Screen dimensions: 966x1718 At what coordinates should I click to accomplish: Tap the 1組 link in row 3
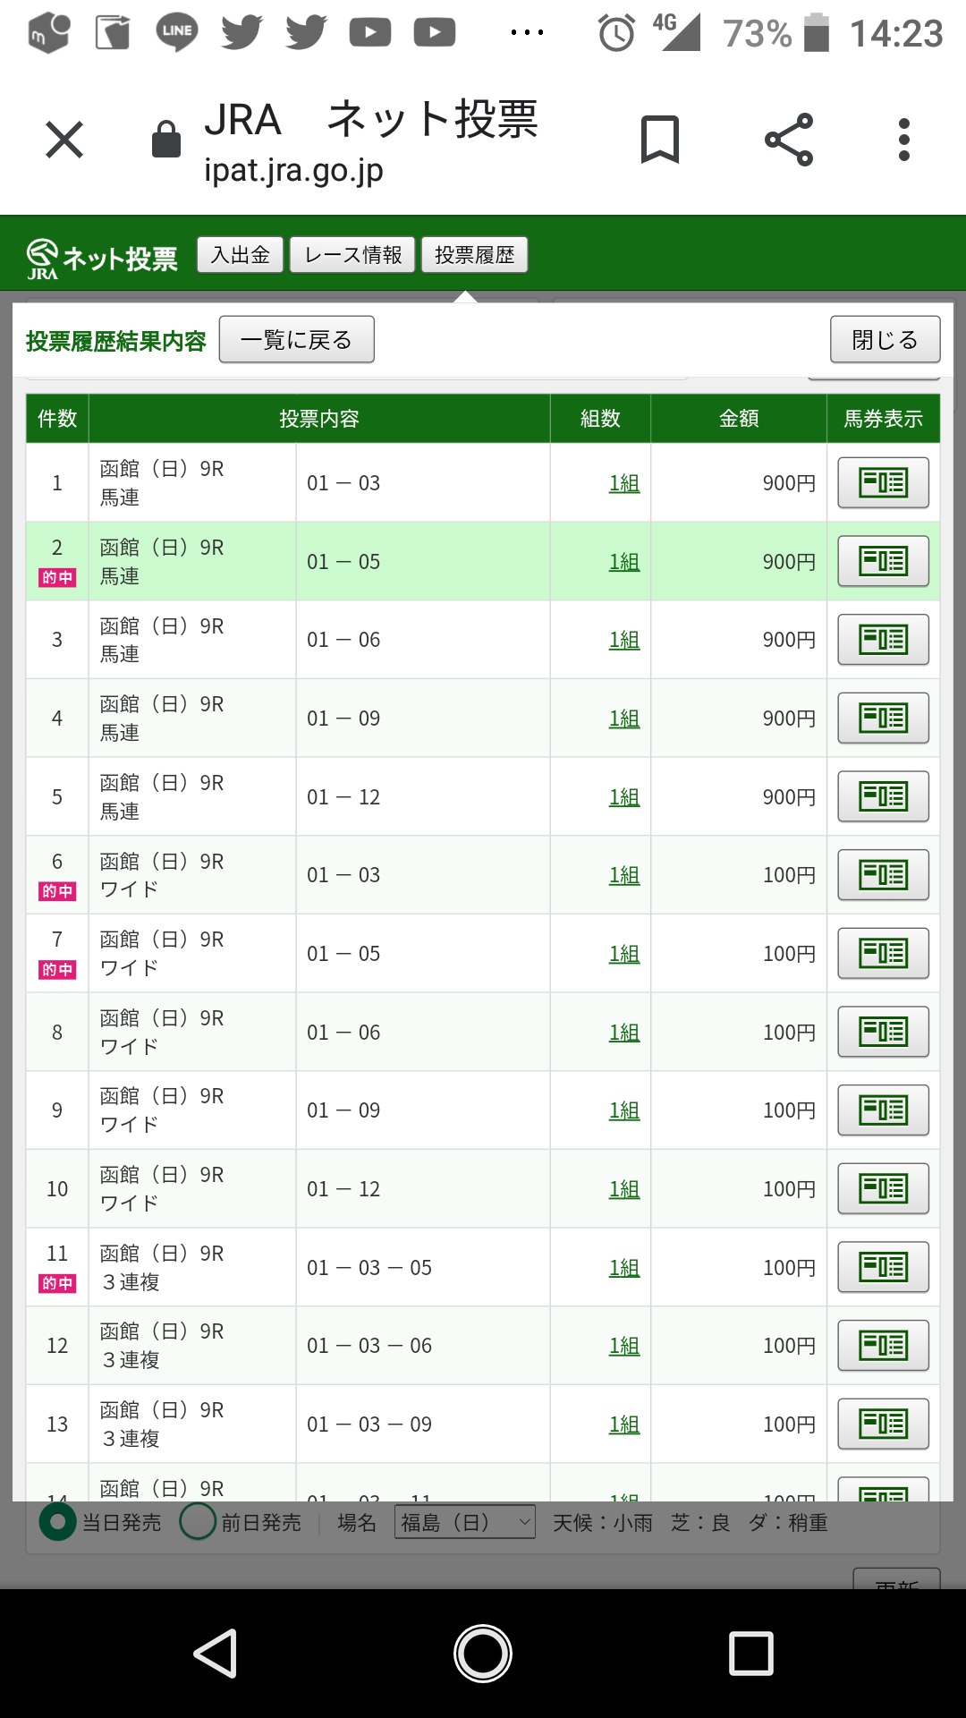(x=624, y=640)
